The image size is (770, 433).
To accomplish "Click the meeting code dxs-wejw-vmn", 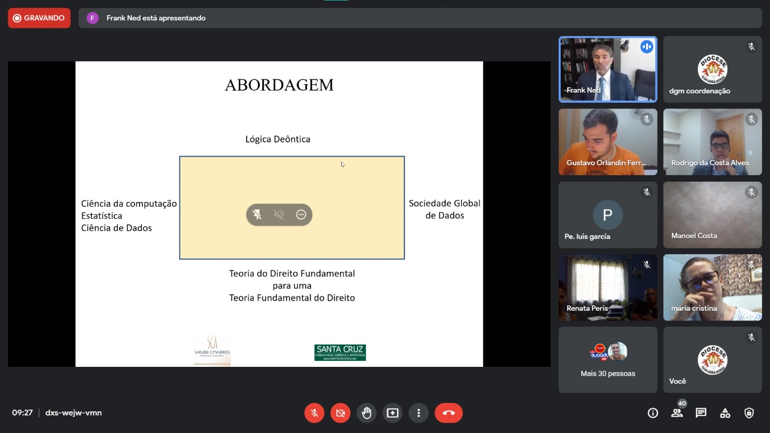I will (73, 413).
